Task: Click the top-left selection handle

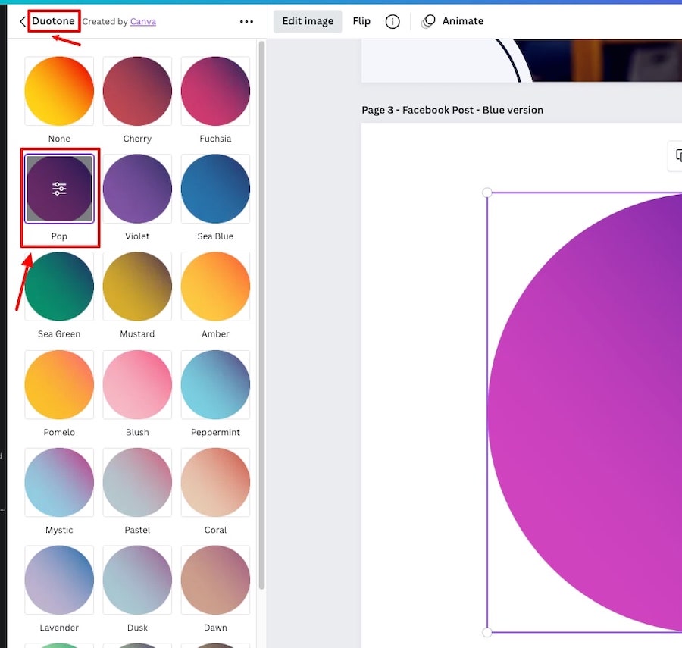Action: [x=487, y=193]
